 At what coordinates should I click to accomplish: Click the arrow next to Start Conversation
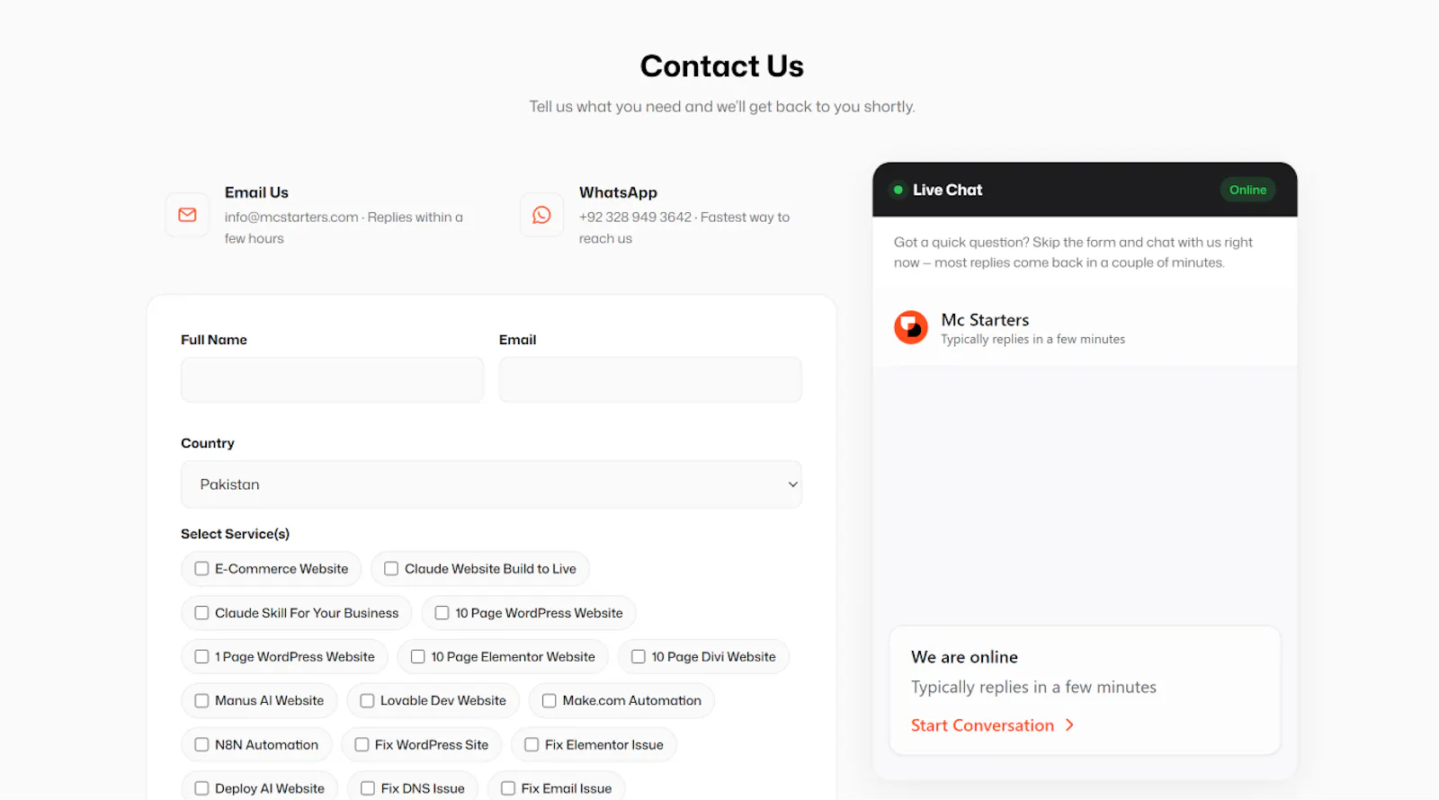1069,725
